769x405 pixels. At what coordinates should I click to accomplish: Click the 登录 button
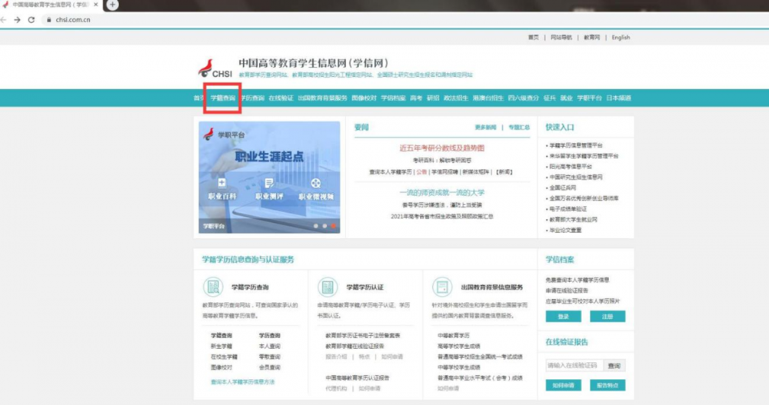(x=564, y=316)
